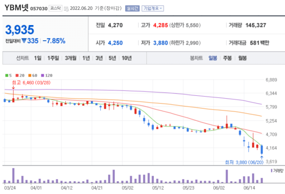Click the -7.85% change value
The height and width of the screenshot is (194, 285).
[x=54, y=41]
